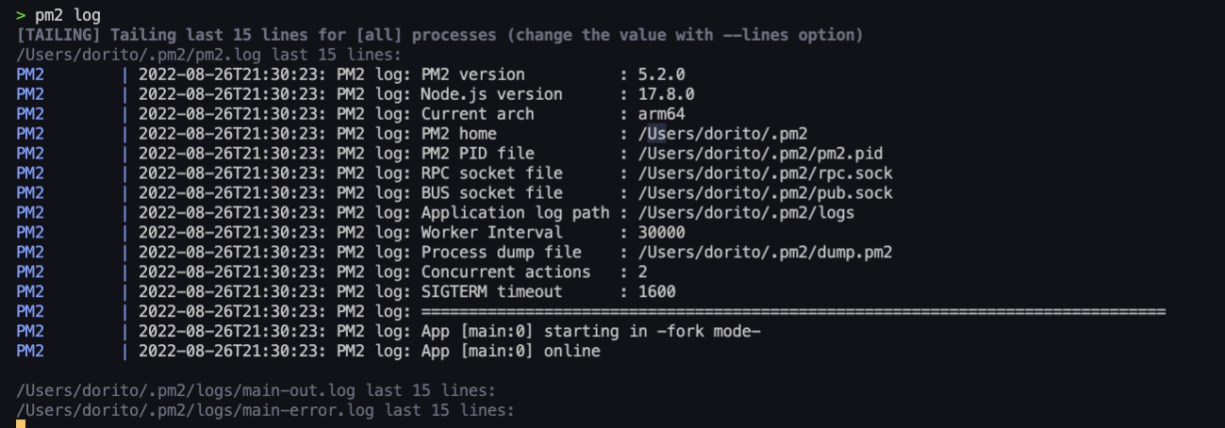
Task: Click the pub.sock socket path
Action: [765, 193]
